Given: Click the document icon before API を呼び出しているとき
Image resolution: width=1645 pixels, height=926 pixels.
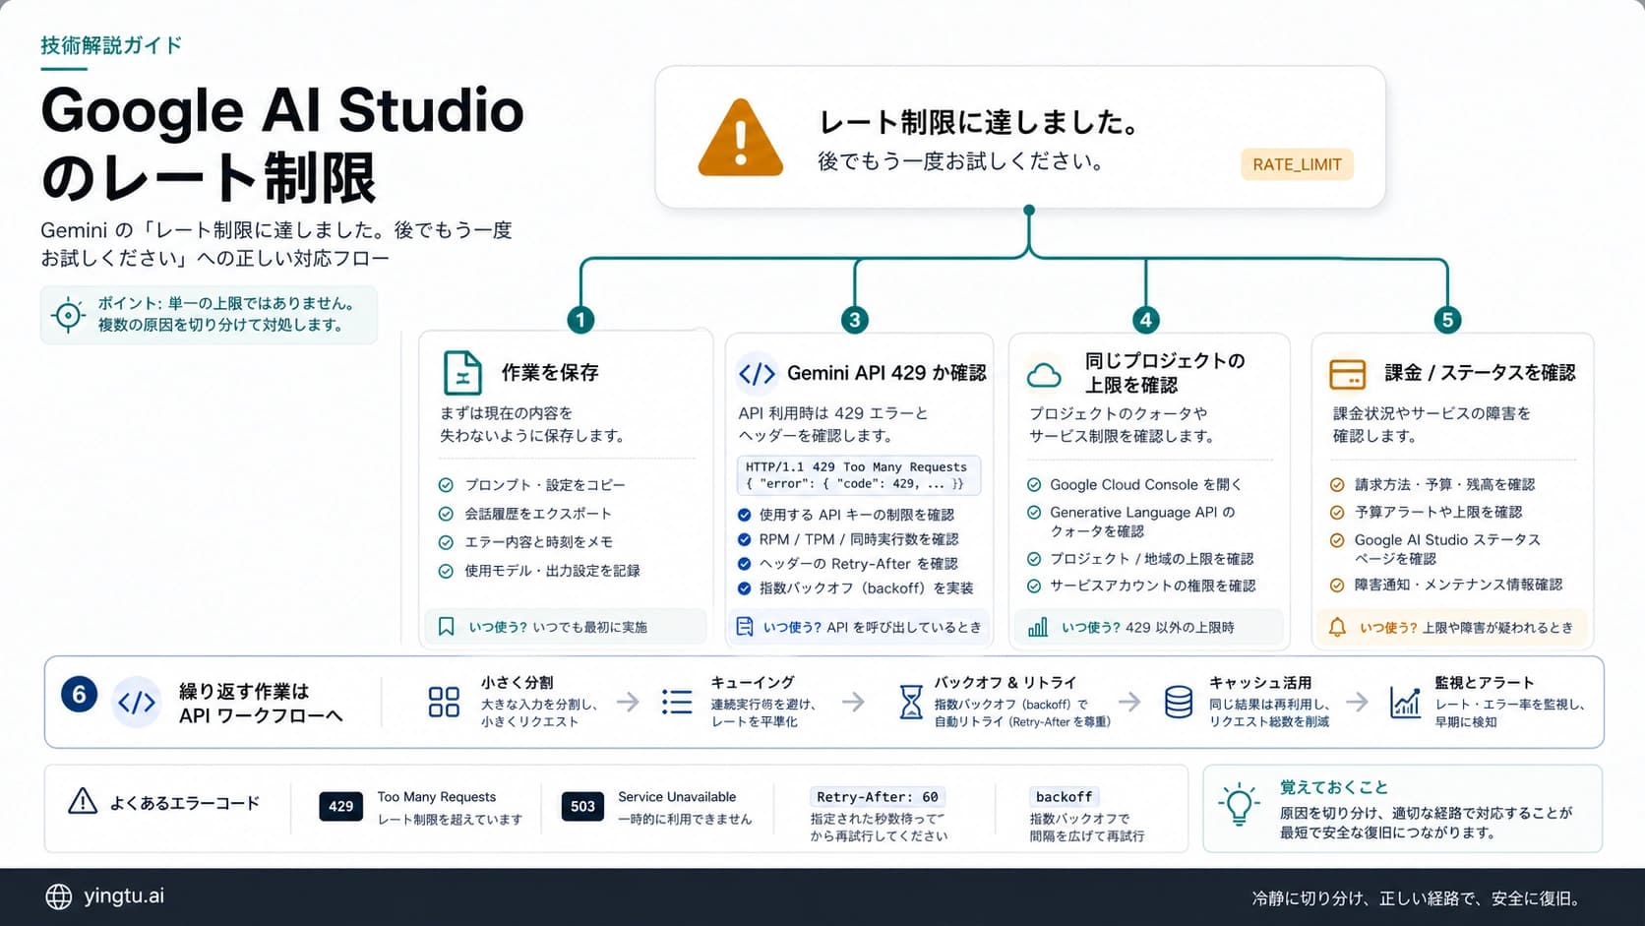Looking at the screenshot, I should tap(745, 627).
